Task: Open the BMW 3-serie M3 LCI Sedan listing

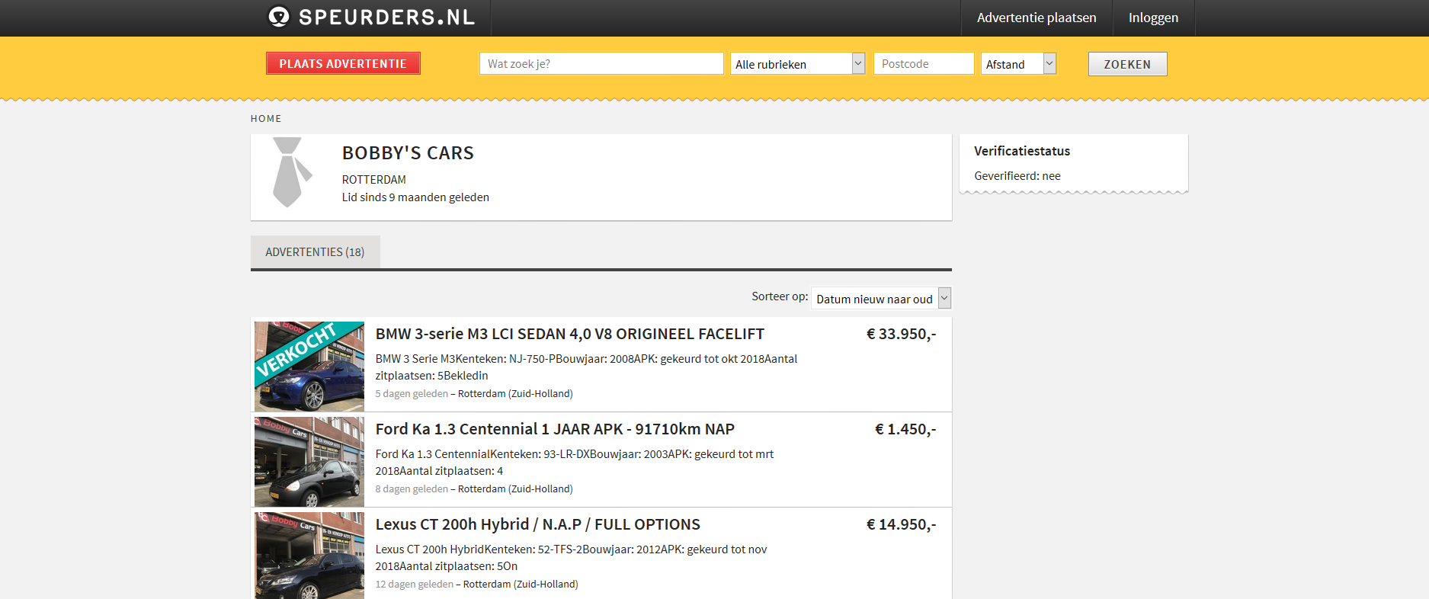Action: pyautogui.click(x=569, y=334)
